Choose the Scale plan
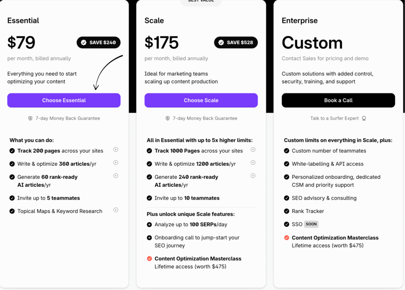Screen dimensions: 405x290 [x=201, y=100]
